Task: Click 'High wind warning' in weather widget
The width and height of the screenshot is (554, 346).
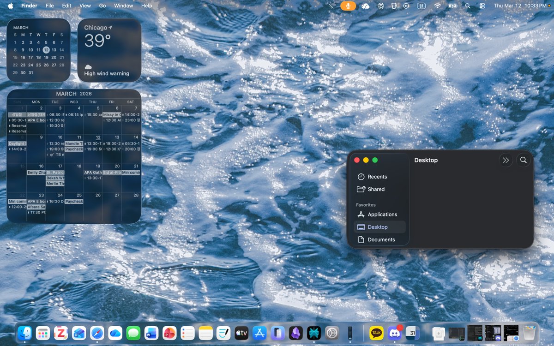Action: click(x=107, y=73)
